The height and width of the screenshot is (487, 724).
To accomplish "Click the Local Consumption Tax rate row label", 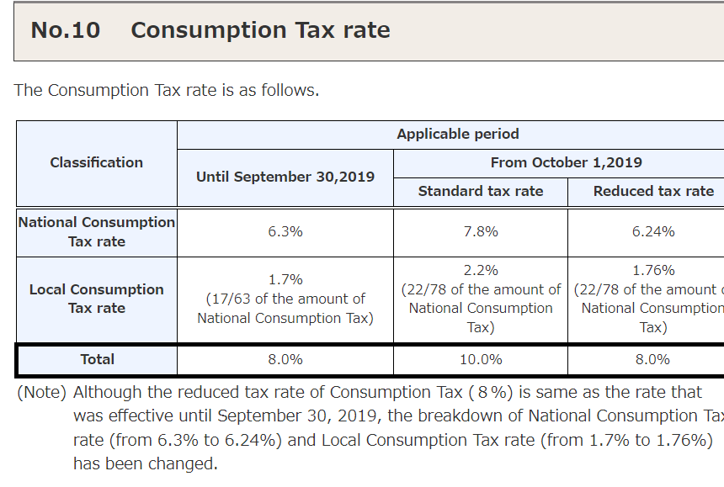I will pyautogui.click(x=97, y=299).
